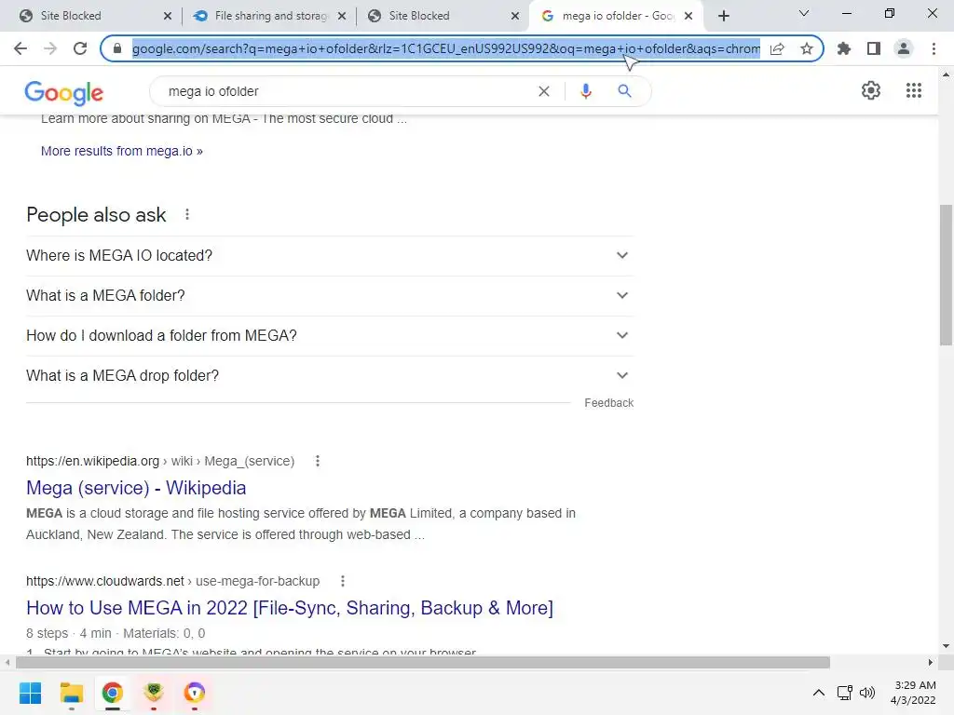Viewport: 954px width, 715px height.
Task: Bookmark this tab with the star icon
Action: pyautogui.click(x=807, y=48)
